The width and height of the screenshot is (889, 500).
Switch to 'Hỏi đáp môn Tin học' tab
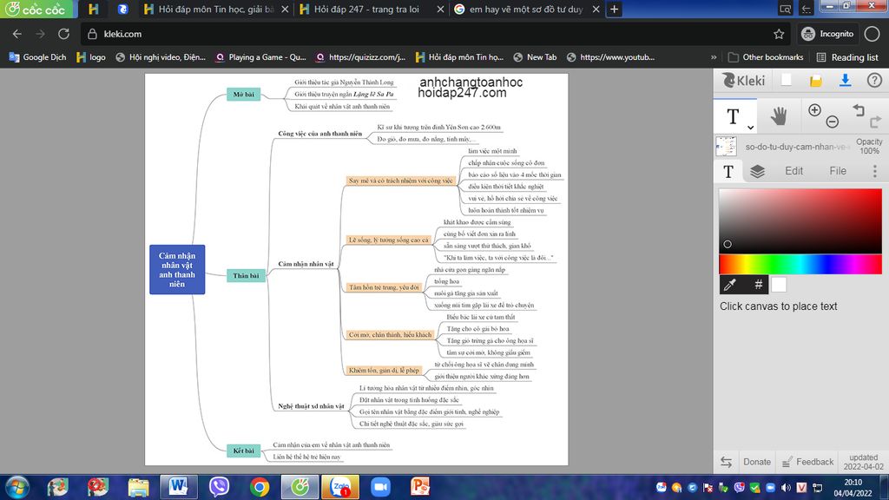coord(215,9)
